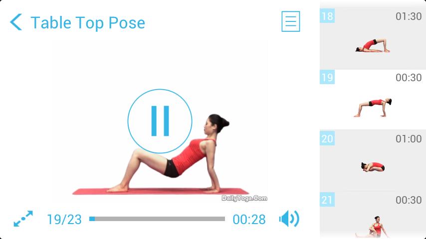
Task: Click the 01:00 duration on pose 20
Action: [409, 139]
